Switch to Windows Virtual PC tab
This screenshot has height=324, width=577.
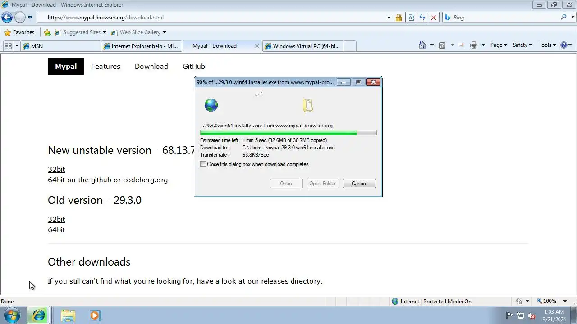click(x=303, y=46)
